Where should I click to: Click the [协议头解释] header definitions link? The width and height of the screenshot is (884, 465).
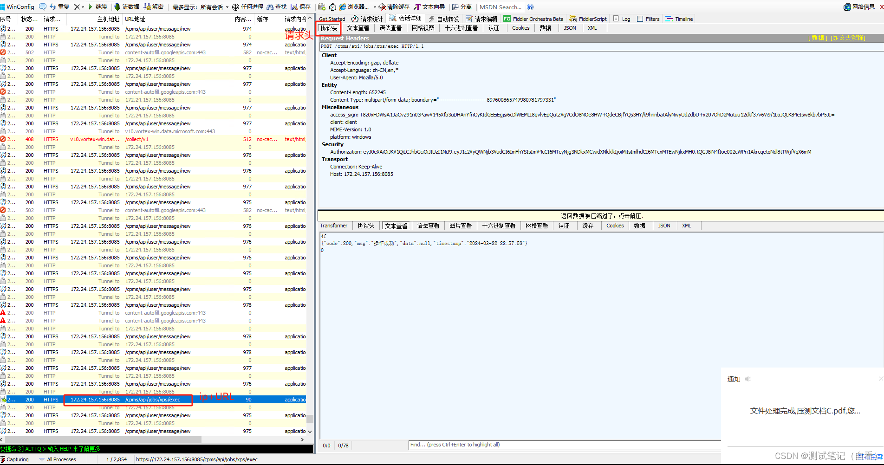(848, 38)
